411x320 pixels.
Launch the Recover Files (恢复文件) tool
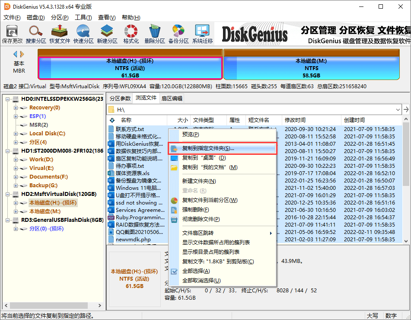pyautogui.click(x=60, y=34)
